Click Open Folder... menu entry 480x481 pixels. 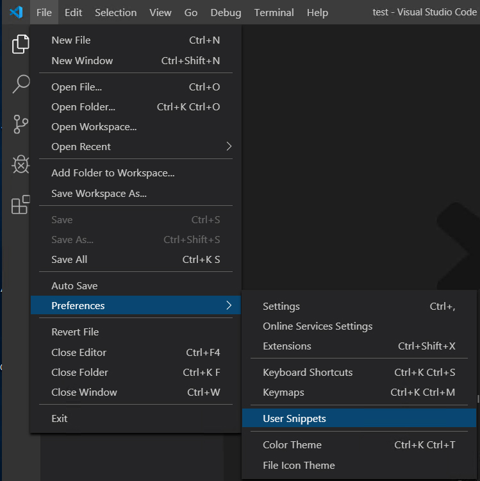136,106
